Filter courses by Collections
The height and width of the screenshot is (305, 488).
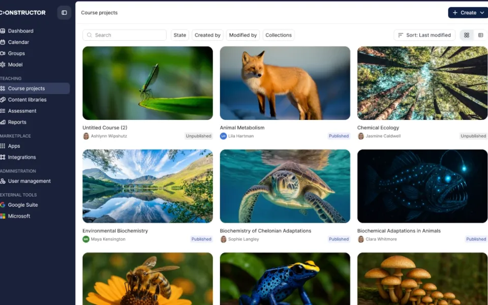click(x=279, y=35)
